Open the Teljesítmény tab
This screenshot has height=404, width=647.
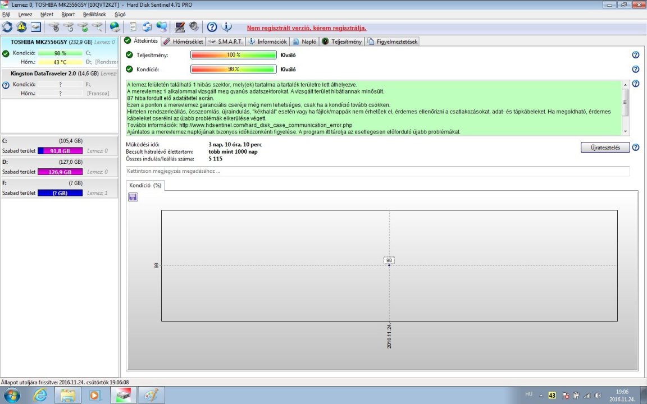[341, 41]
